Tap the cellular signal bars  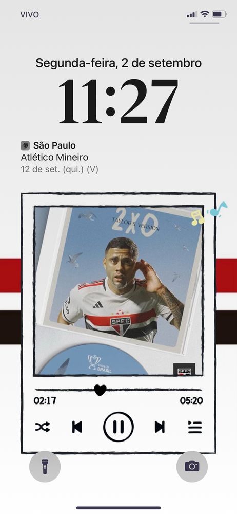(x=192, y=15)
